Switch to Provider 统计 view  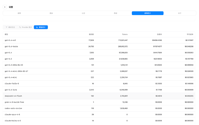25,27
